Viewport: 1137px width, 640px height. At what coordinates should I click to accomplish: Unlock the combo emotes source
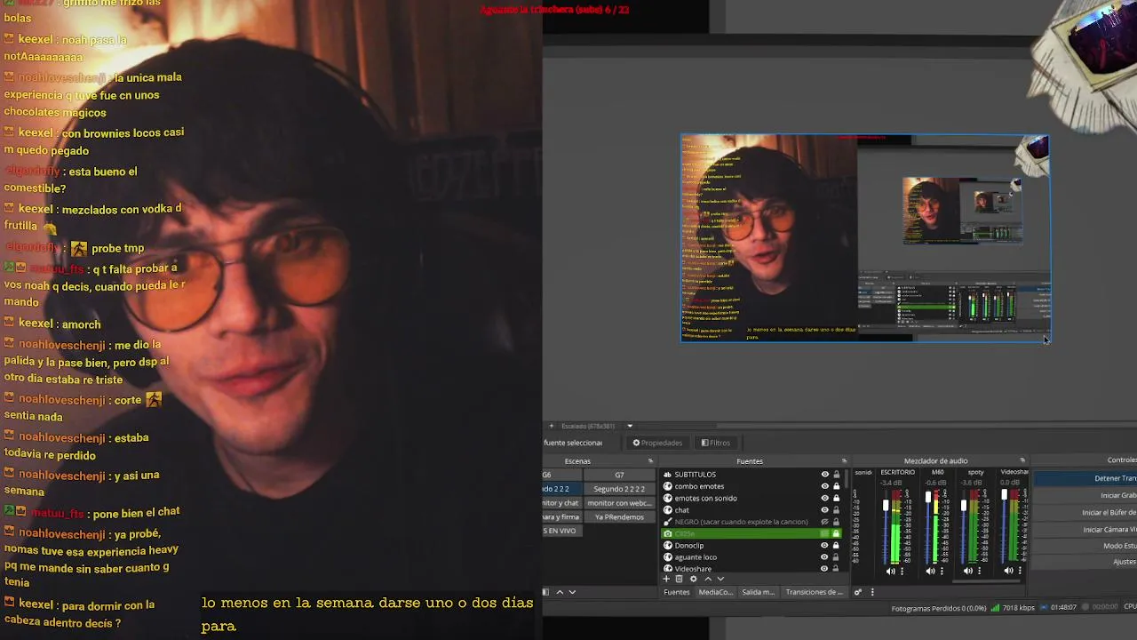coord(836,486)
